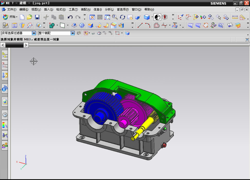Toggle the black-and-white face analysis display
Viewport: 250px width, 180px height.
[x=157, y=17]
